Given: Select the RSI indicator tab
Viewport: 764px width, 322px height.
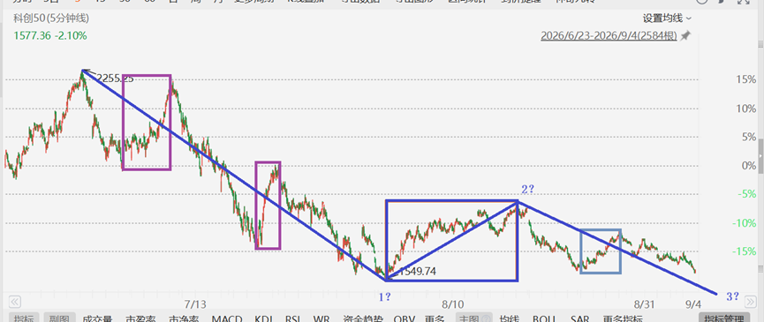Looking at the screenshot, I should coord(293,318).
